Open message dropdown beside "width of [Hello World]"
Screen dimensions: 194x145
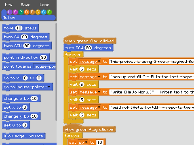tap(90, 108)
